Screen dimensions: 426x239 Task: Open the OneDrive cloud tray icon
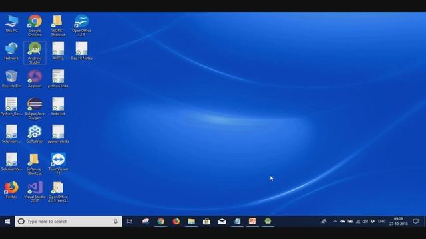point(343,221)
